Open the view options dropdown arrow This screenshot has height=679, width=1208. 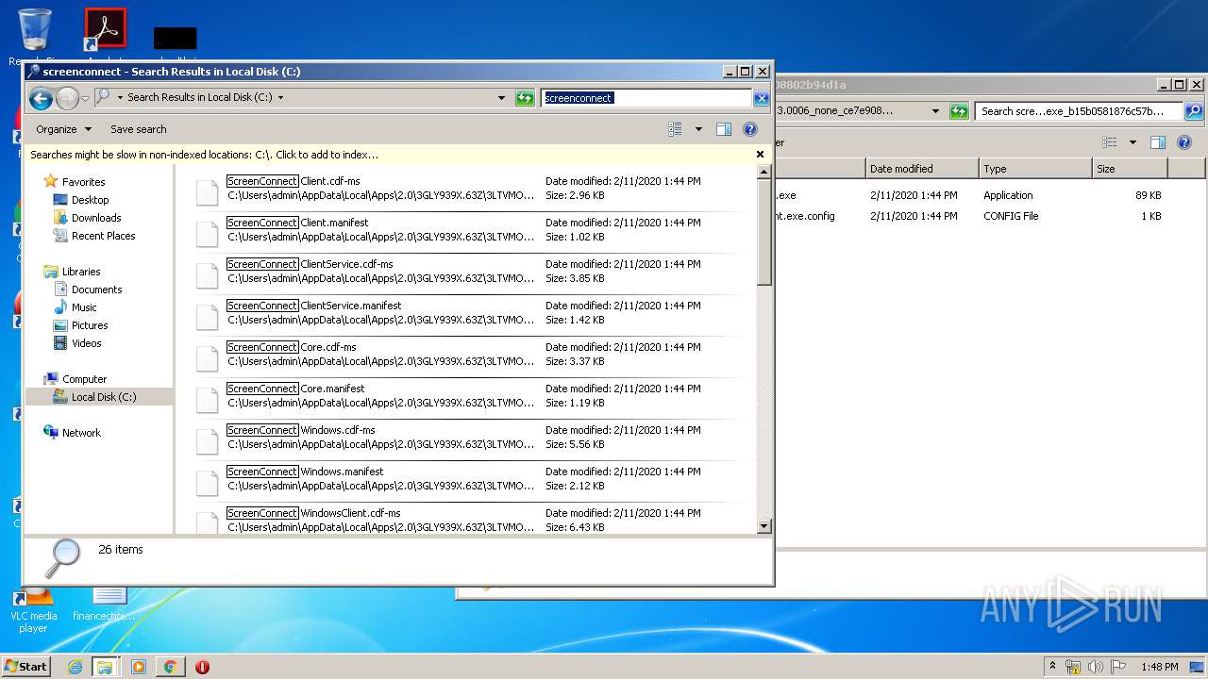(x=698, y=129)
